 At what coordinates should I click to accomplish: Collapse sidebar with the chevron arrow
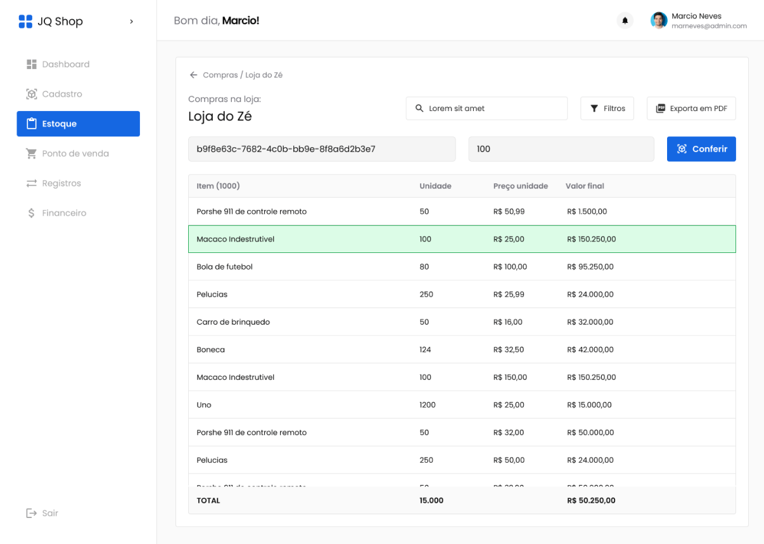click(x=131, y=22)
